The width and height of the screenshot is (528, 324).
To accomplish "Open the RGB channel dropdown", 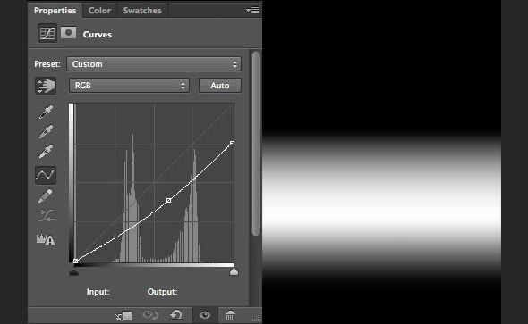I will click(x=129, y=86).
